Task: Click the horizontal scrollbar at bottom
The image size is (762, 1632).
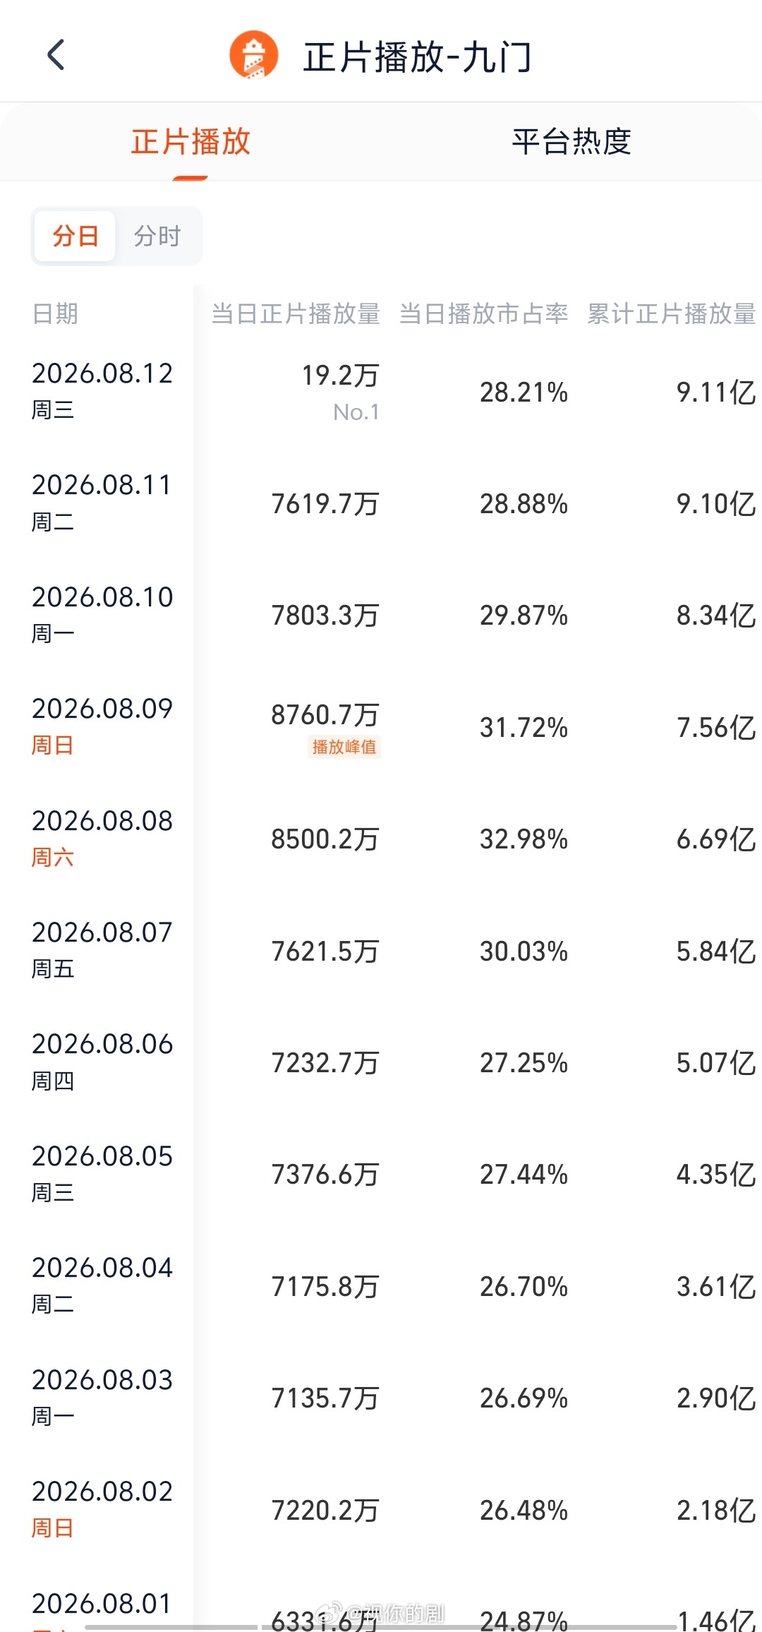Action: (381, 1627)
